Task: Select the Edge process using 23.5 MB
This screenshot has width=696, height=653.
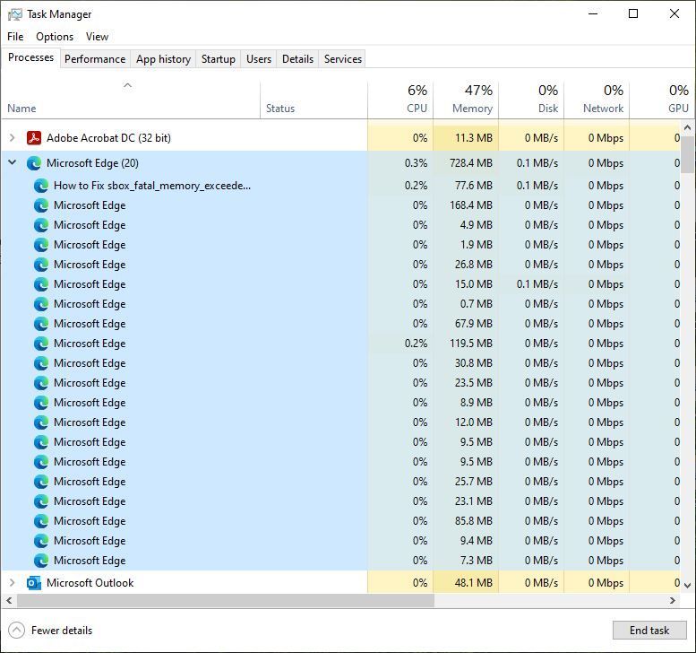Action: click(x=340, y=383)
